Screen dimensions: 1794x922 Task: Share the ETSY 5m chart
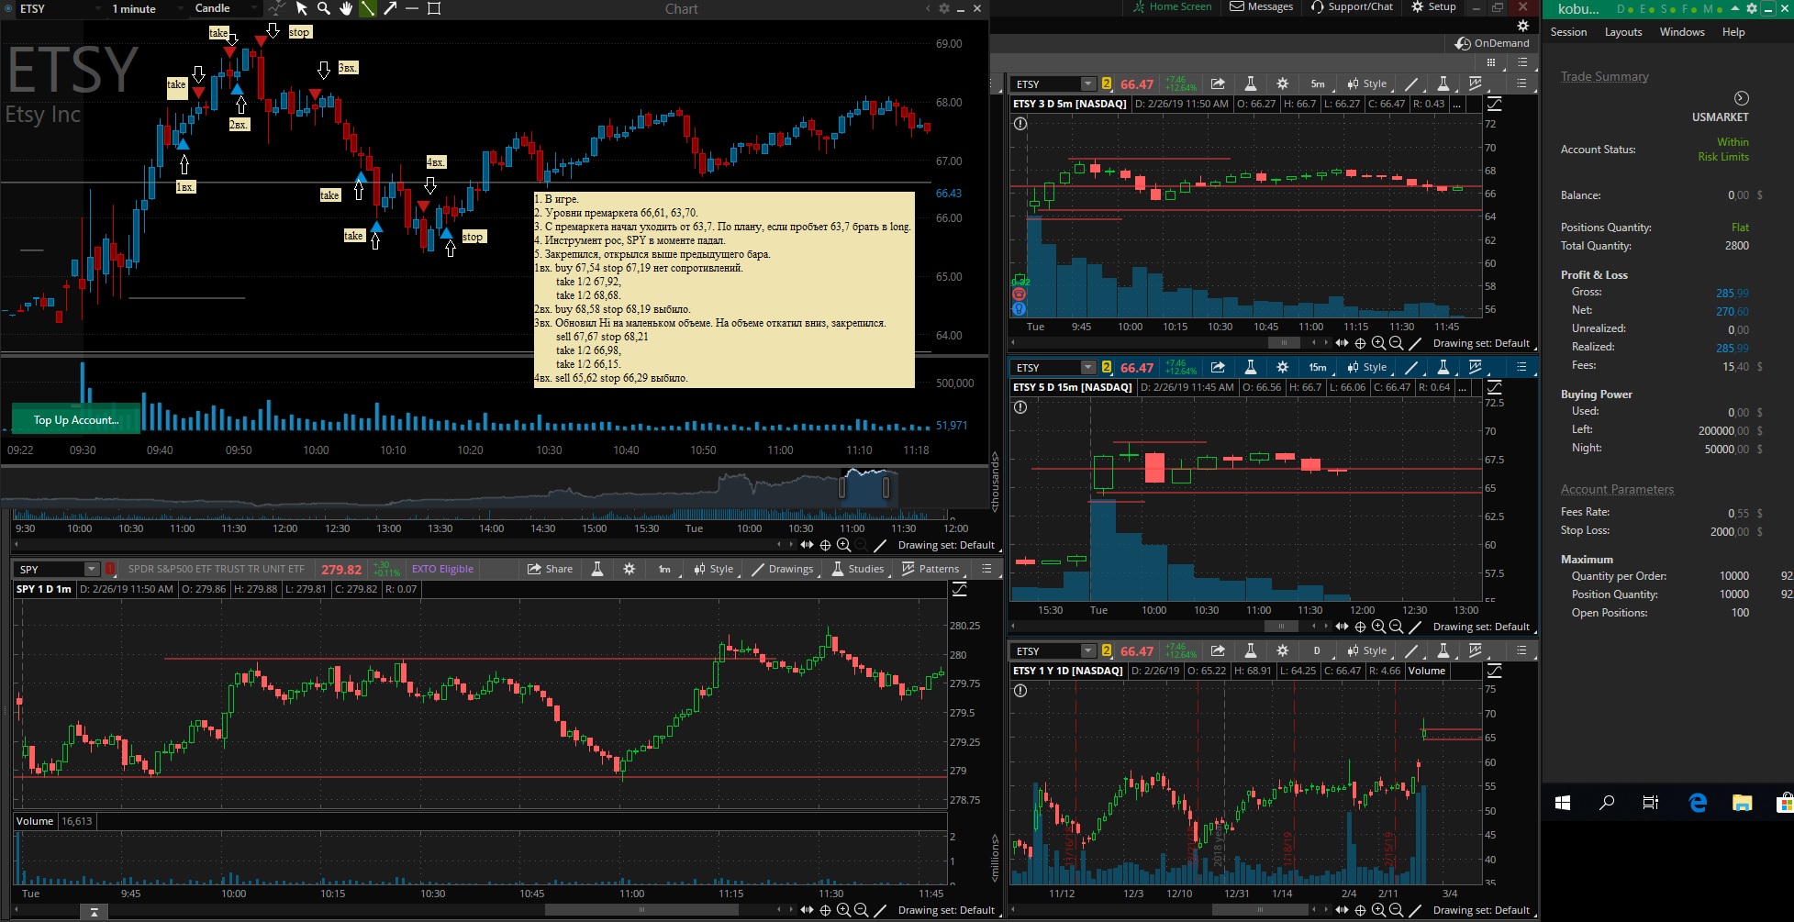[1218, 83]
